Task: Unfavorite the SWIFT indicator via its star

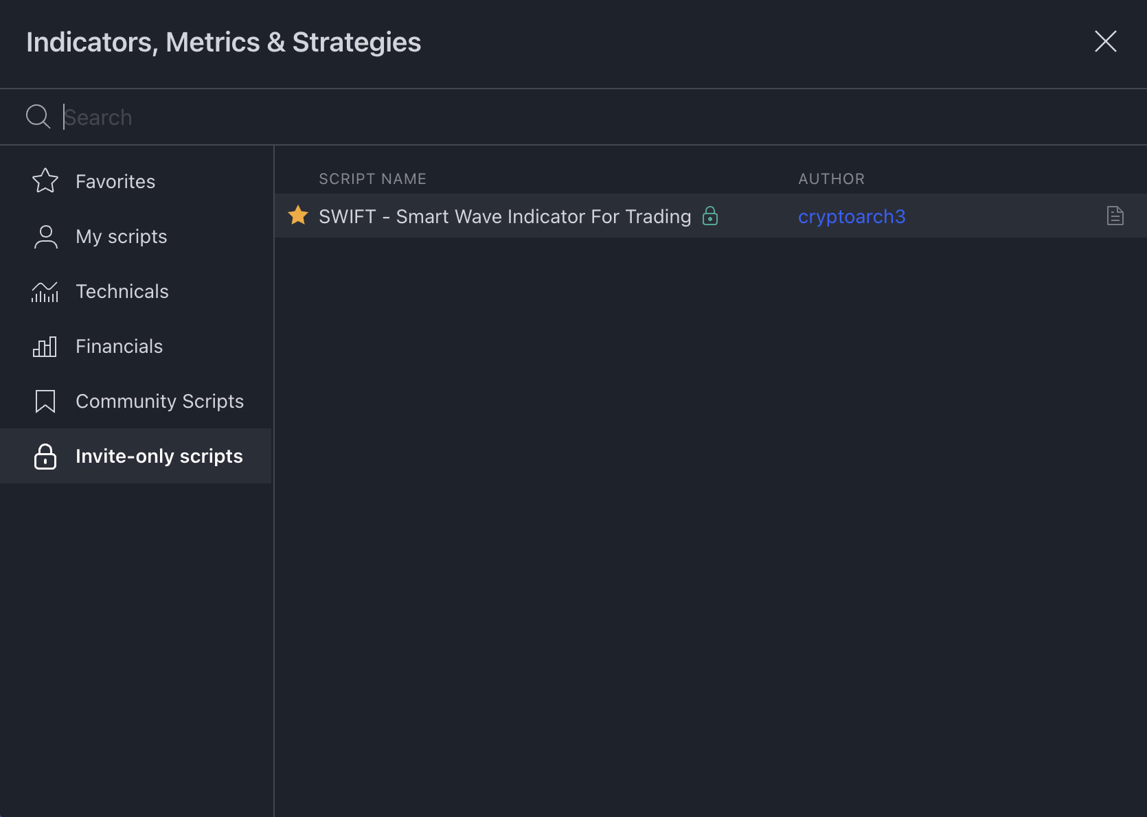Action: coord(297,216)
